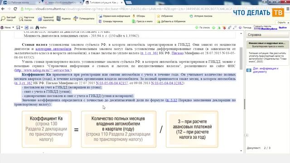Switch to www.cloud.consultant.ru tab
The image size is (290, 163).
point(63,3)
